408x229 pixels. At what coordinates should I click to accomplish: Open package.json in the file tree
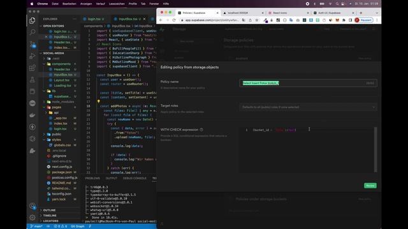(x=62, y=172)
